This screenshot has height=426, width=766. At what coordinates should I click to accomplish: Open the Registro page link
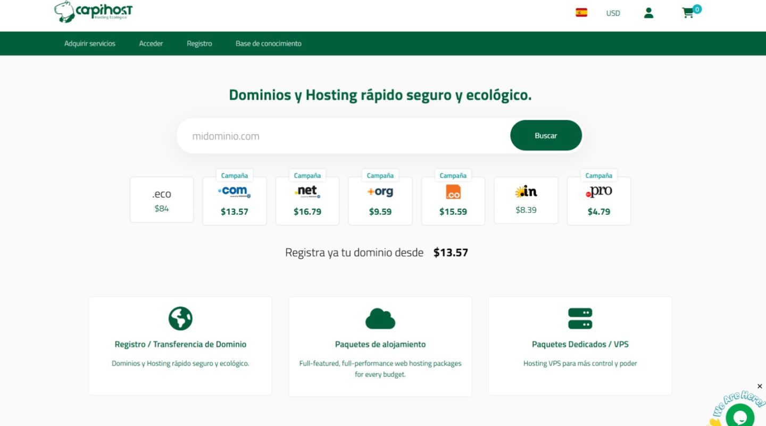click(199, 44)
